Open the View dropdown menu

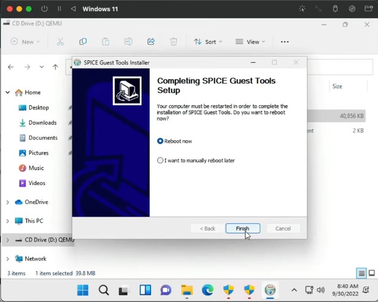[250, 42]
